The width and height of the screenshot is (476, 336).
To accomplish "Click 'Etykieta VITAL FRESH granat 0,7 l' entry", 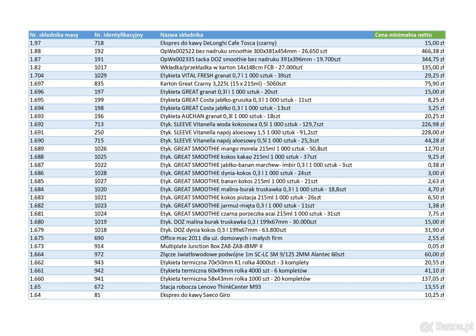I will click(226, 75).
